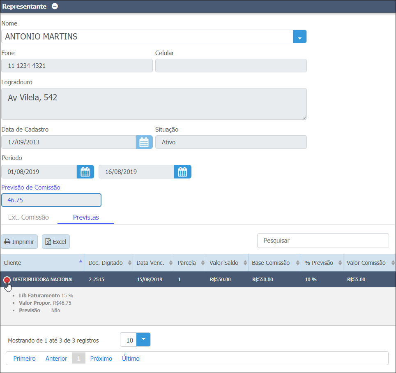
Task: Click the Valor Propor. R$46.75 detail
Action: pyautogui.click(x=45, y=303)
